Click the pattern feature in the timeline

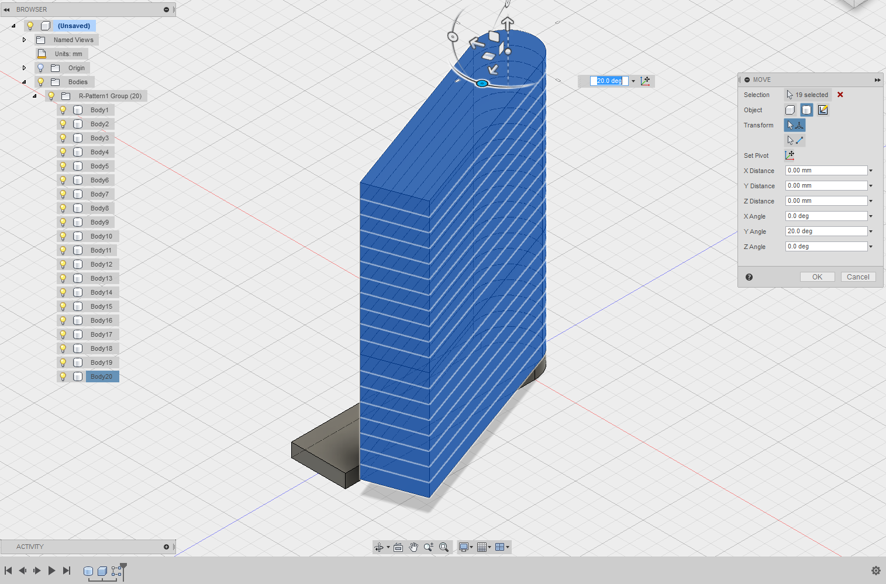coord(116,571)
